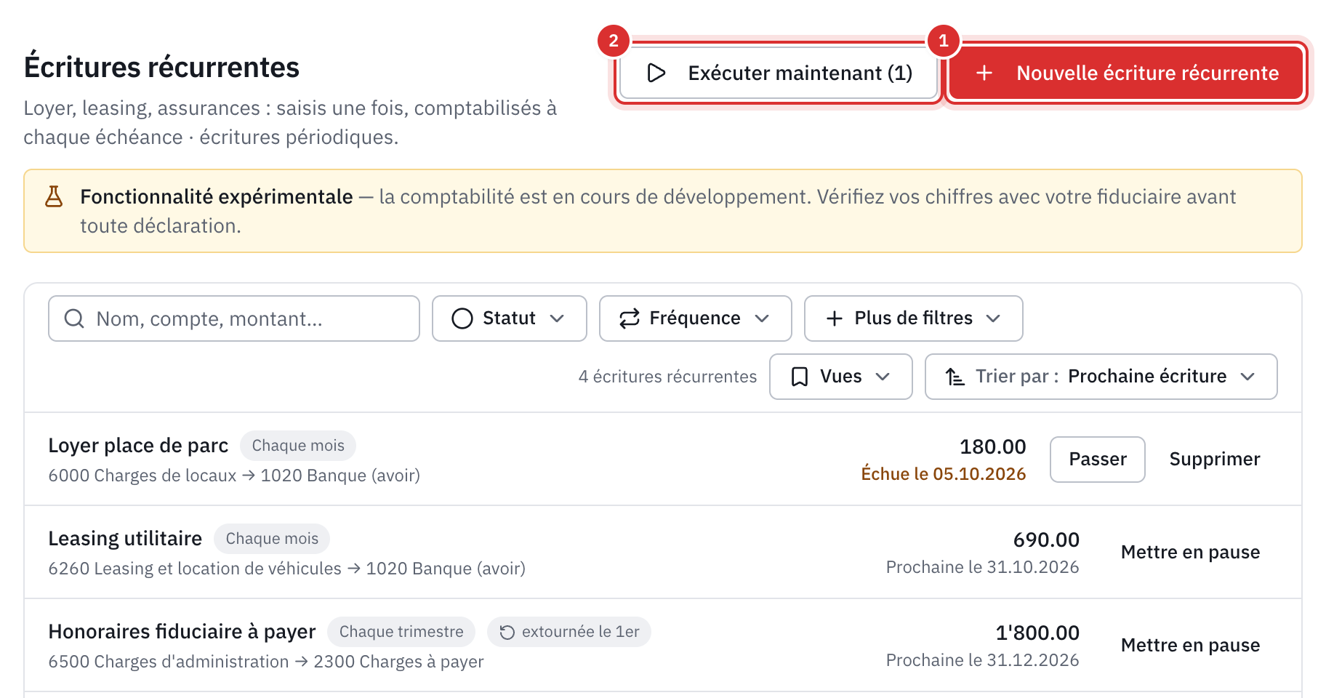The width and height of the screenshot is (1326, 698).
Task: Click the Chaque trimestre tag
Action: tap(401, 632)
